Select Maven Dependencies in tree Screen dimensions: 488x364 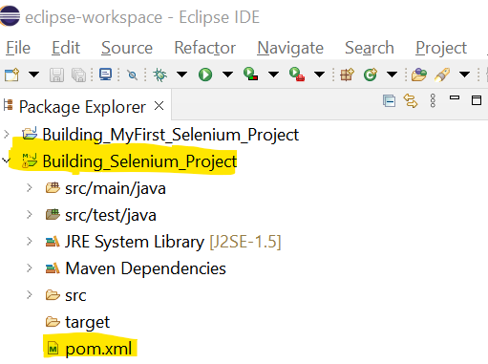(145, 268)
